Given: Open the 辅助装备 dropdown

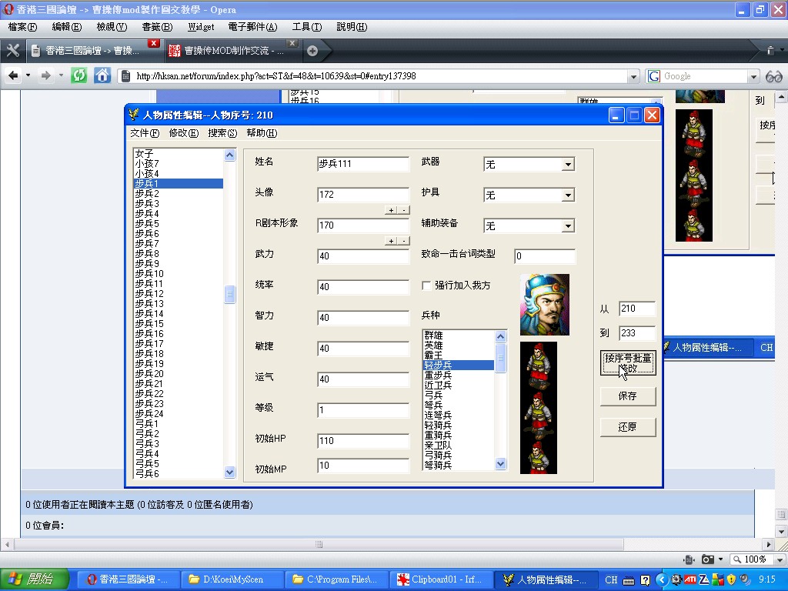Looking at the screenshot, I should click(568, 226).
